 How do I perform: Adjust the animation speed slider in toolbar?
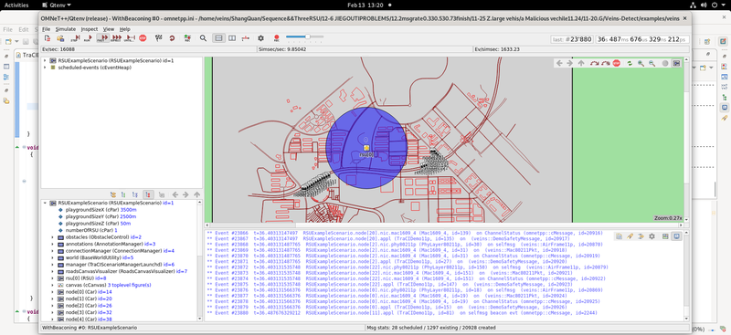305,37
